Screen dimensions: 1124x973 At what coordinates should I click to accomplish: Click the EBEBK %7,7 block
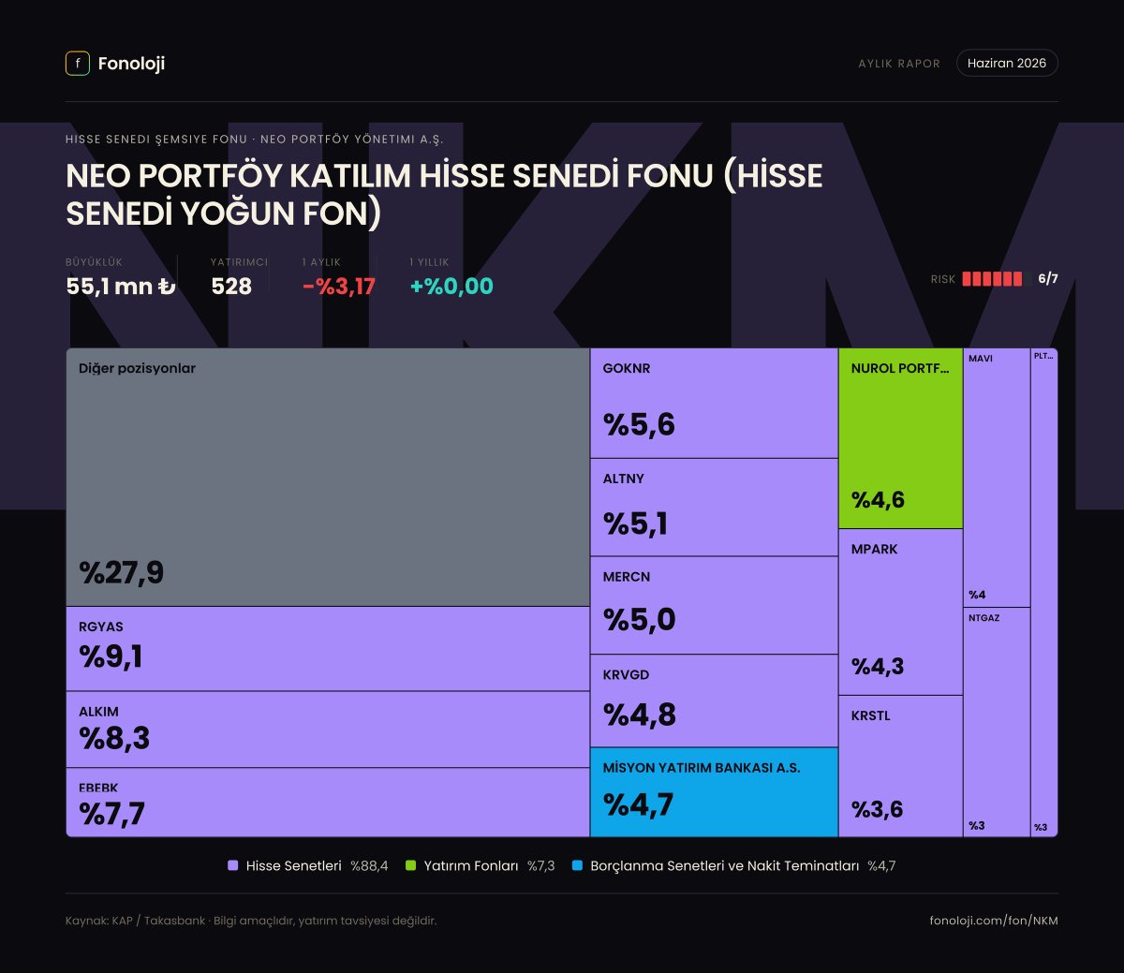328,803
